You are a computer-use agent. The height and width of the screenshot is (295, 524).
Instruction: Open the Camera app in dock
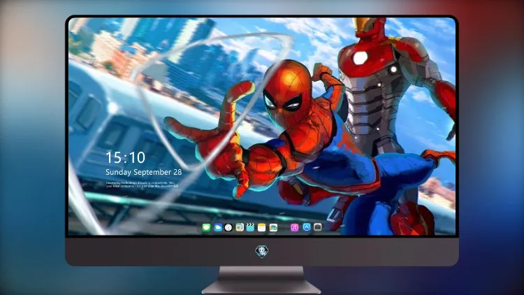(x=318, y=227)
